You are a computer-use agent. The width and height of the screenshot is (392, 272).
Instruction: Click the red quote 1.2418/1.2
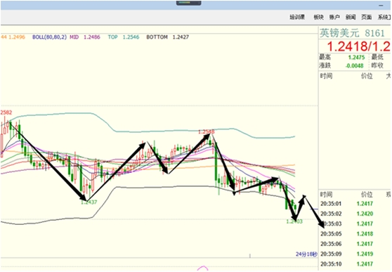[x=358, y=46]
